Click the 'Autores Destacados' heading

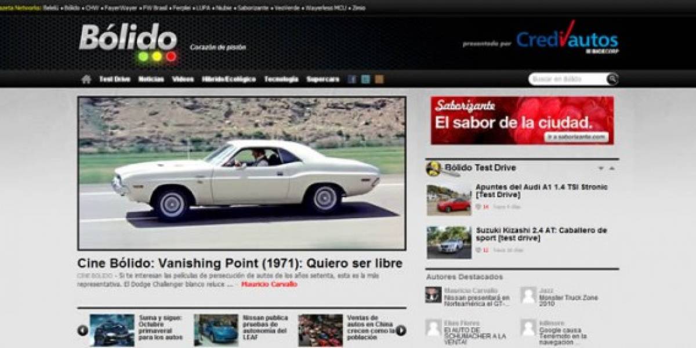point(465,277)
